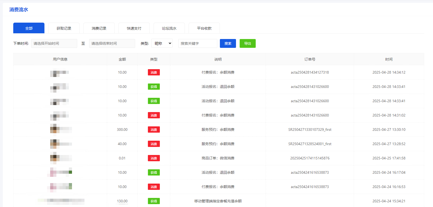
Task: Expand the 类型 dropdown showing 昵称
Action: [x=162, y=43]
